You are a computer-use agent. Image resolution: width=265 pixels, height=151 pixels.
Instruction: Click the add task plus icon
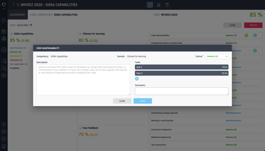[x=137, y=79]
